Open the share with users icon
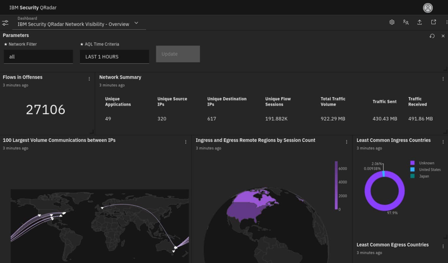This screenshot has height=263, width=448. (x=406, y=22)
